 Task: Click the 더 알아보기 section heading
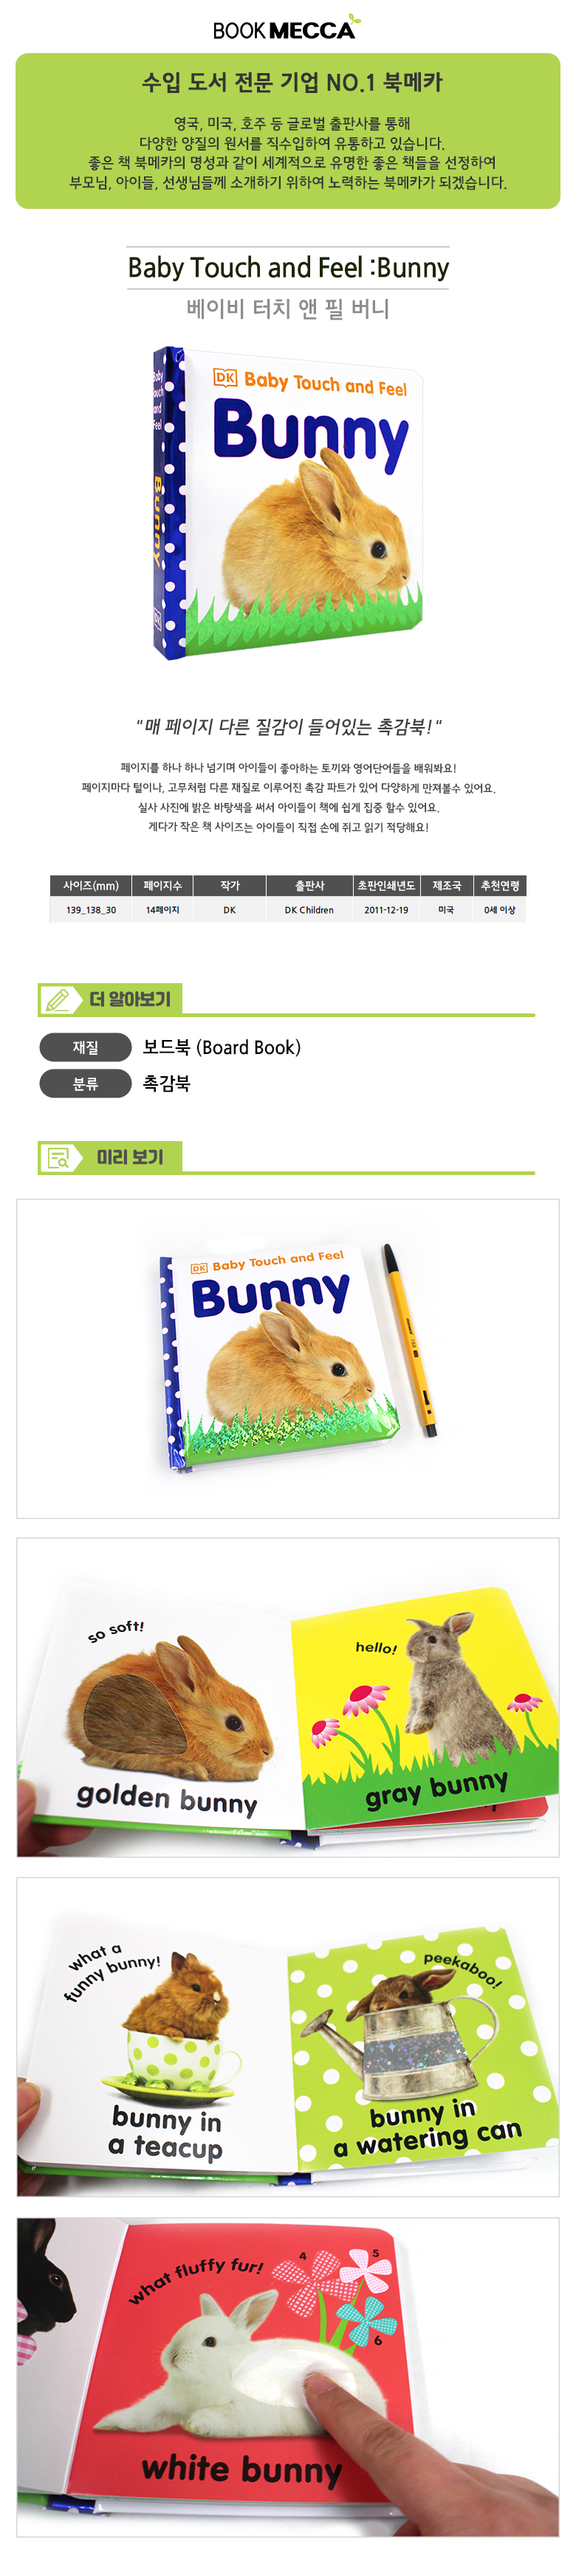point(130,999)
